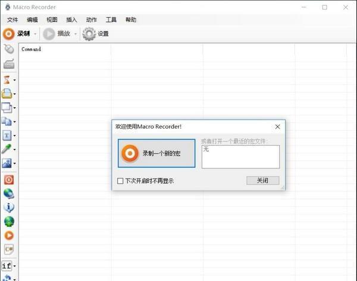The height and width of the screenshot is (281, 357).
Task: Click the blue info bubble icon
Action: (9, 207)
